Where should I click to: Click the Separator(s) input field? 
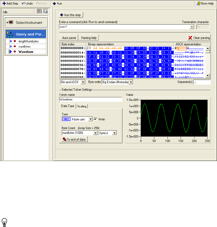(x=202, y=82)
